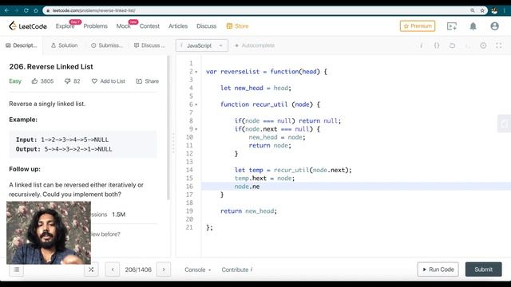Collapse the code fold arrow on line 6
Screen dimensions: 511x287
point(196,104)
